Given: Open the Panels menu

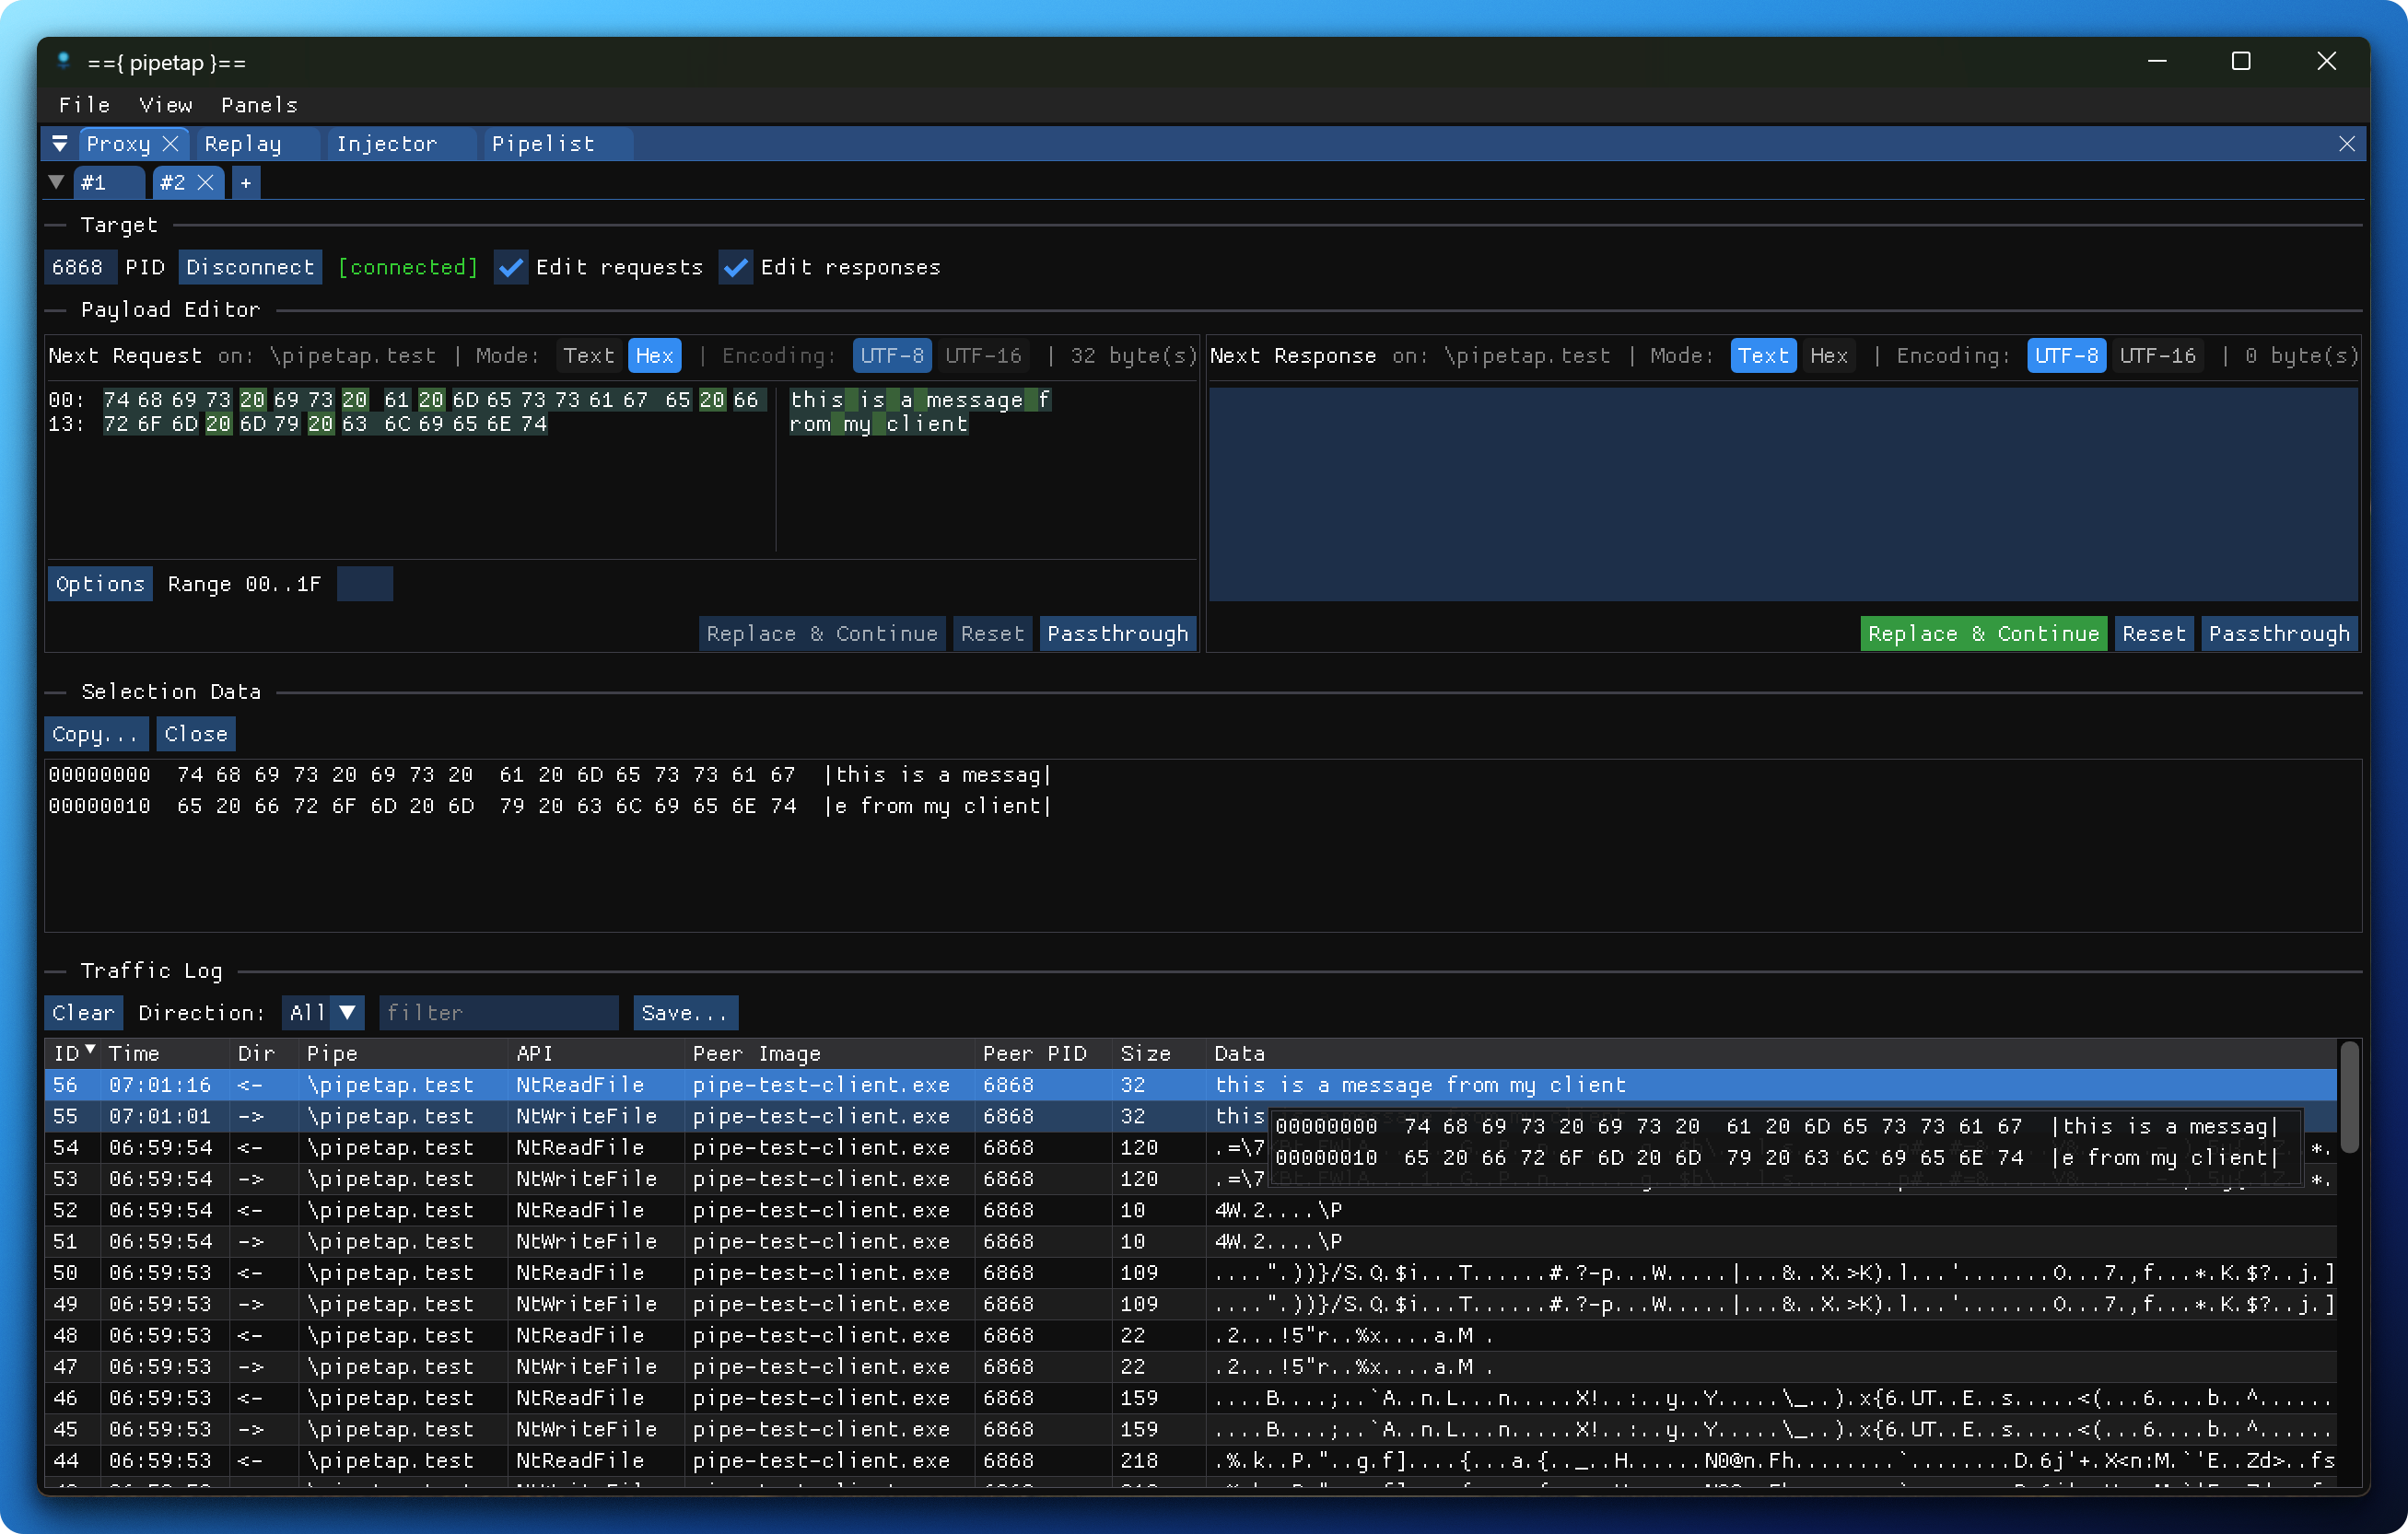Looking at the screenshot, I should click(x=258, y=104).
